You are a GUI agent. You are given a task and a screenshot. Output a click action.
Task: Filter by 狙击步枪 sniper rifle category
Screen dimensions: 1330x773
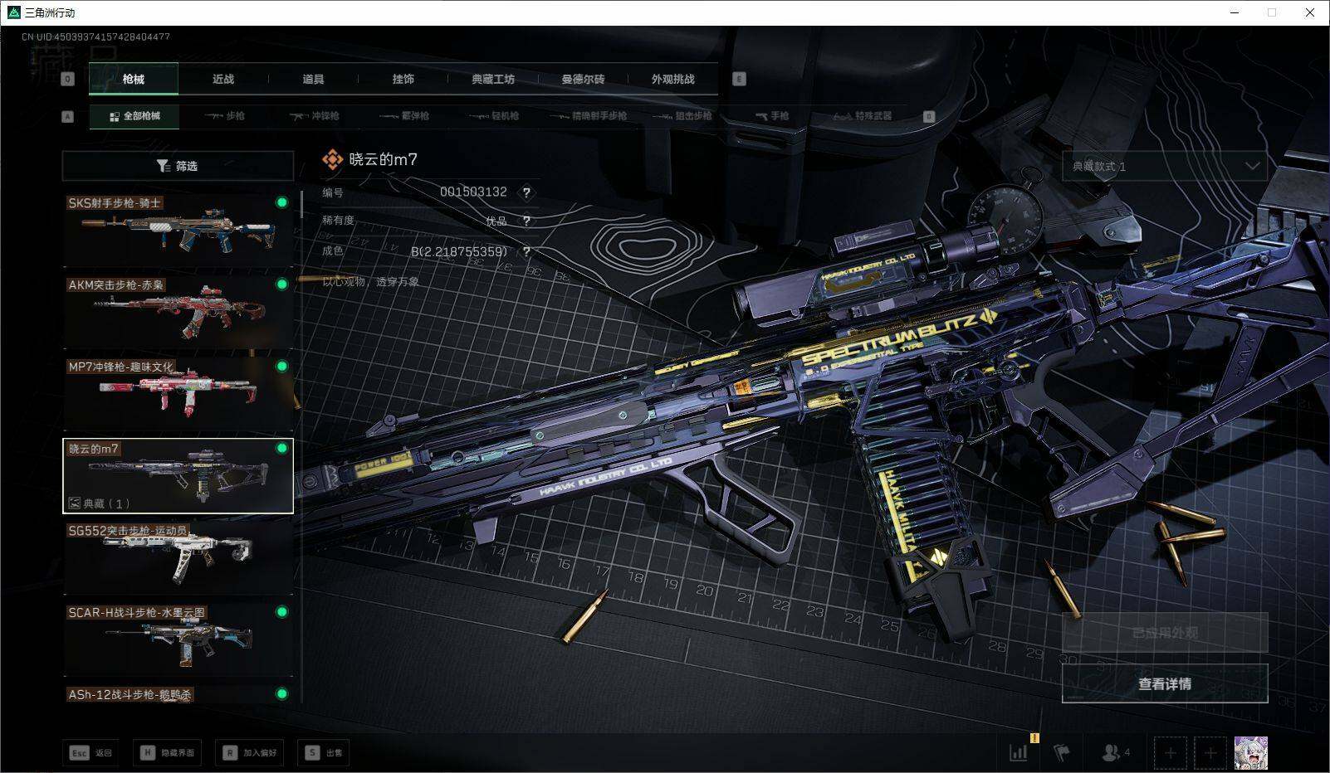682,116
